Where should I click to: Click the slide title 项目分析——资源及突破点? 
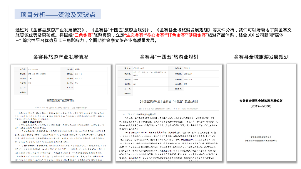point(58,15)
